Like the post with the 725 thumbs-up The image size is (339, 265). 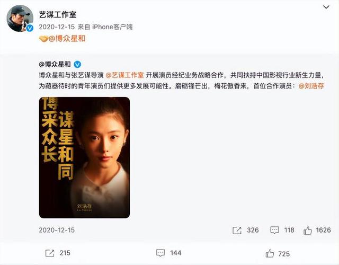270,253
